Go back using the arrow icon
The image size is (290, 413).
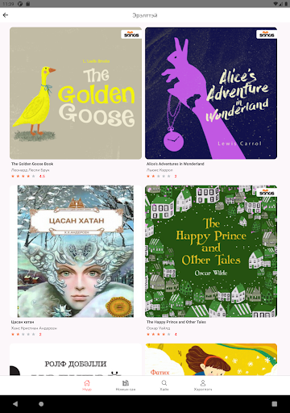pyautogui.click(x=6, y=15)
